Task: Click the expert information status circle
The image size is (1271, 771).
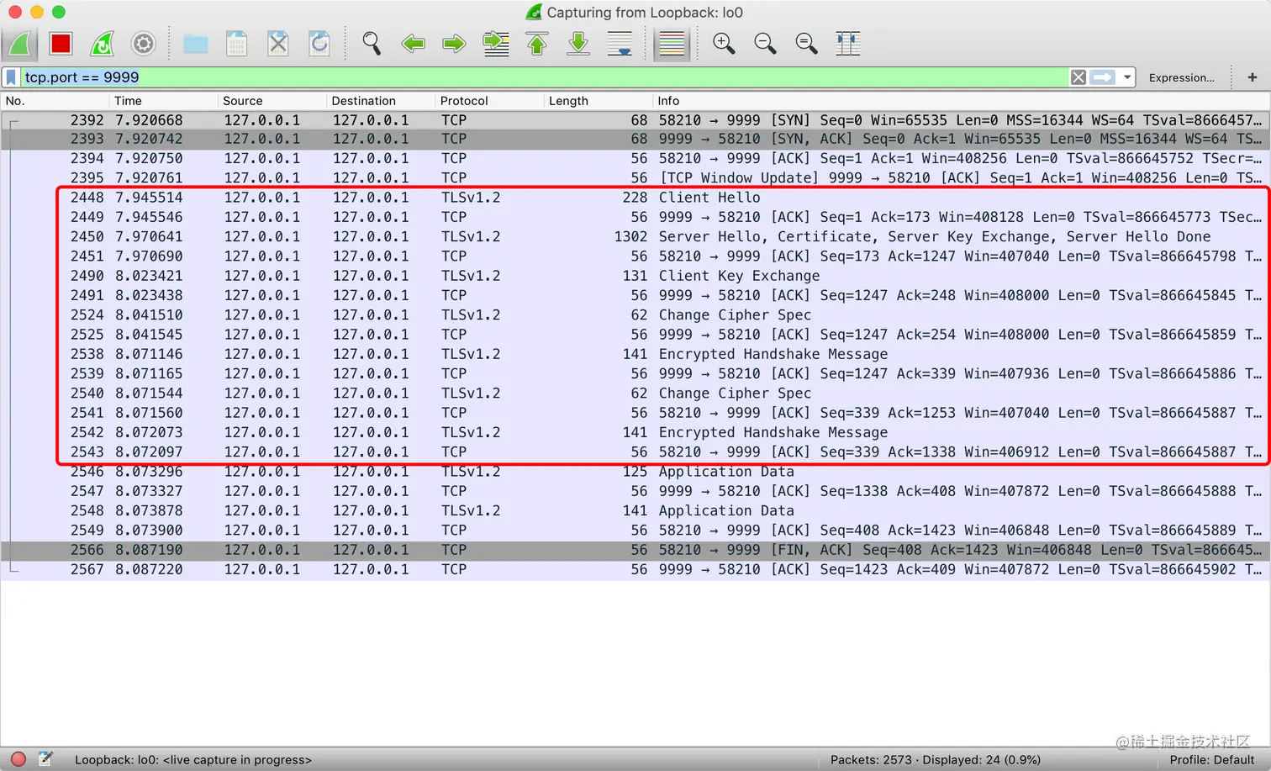Action: (x=18, y=759)
